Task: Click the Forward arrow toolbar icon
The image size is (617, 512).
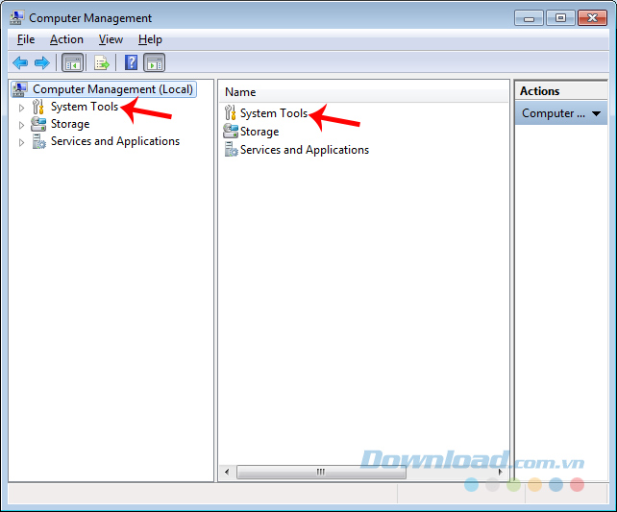Action: pos(42,62)
